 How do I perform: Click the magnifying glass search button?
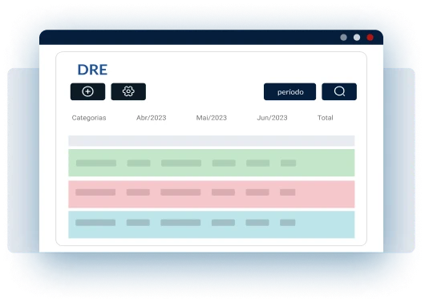[339, 91]
